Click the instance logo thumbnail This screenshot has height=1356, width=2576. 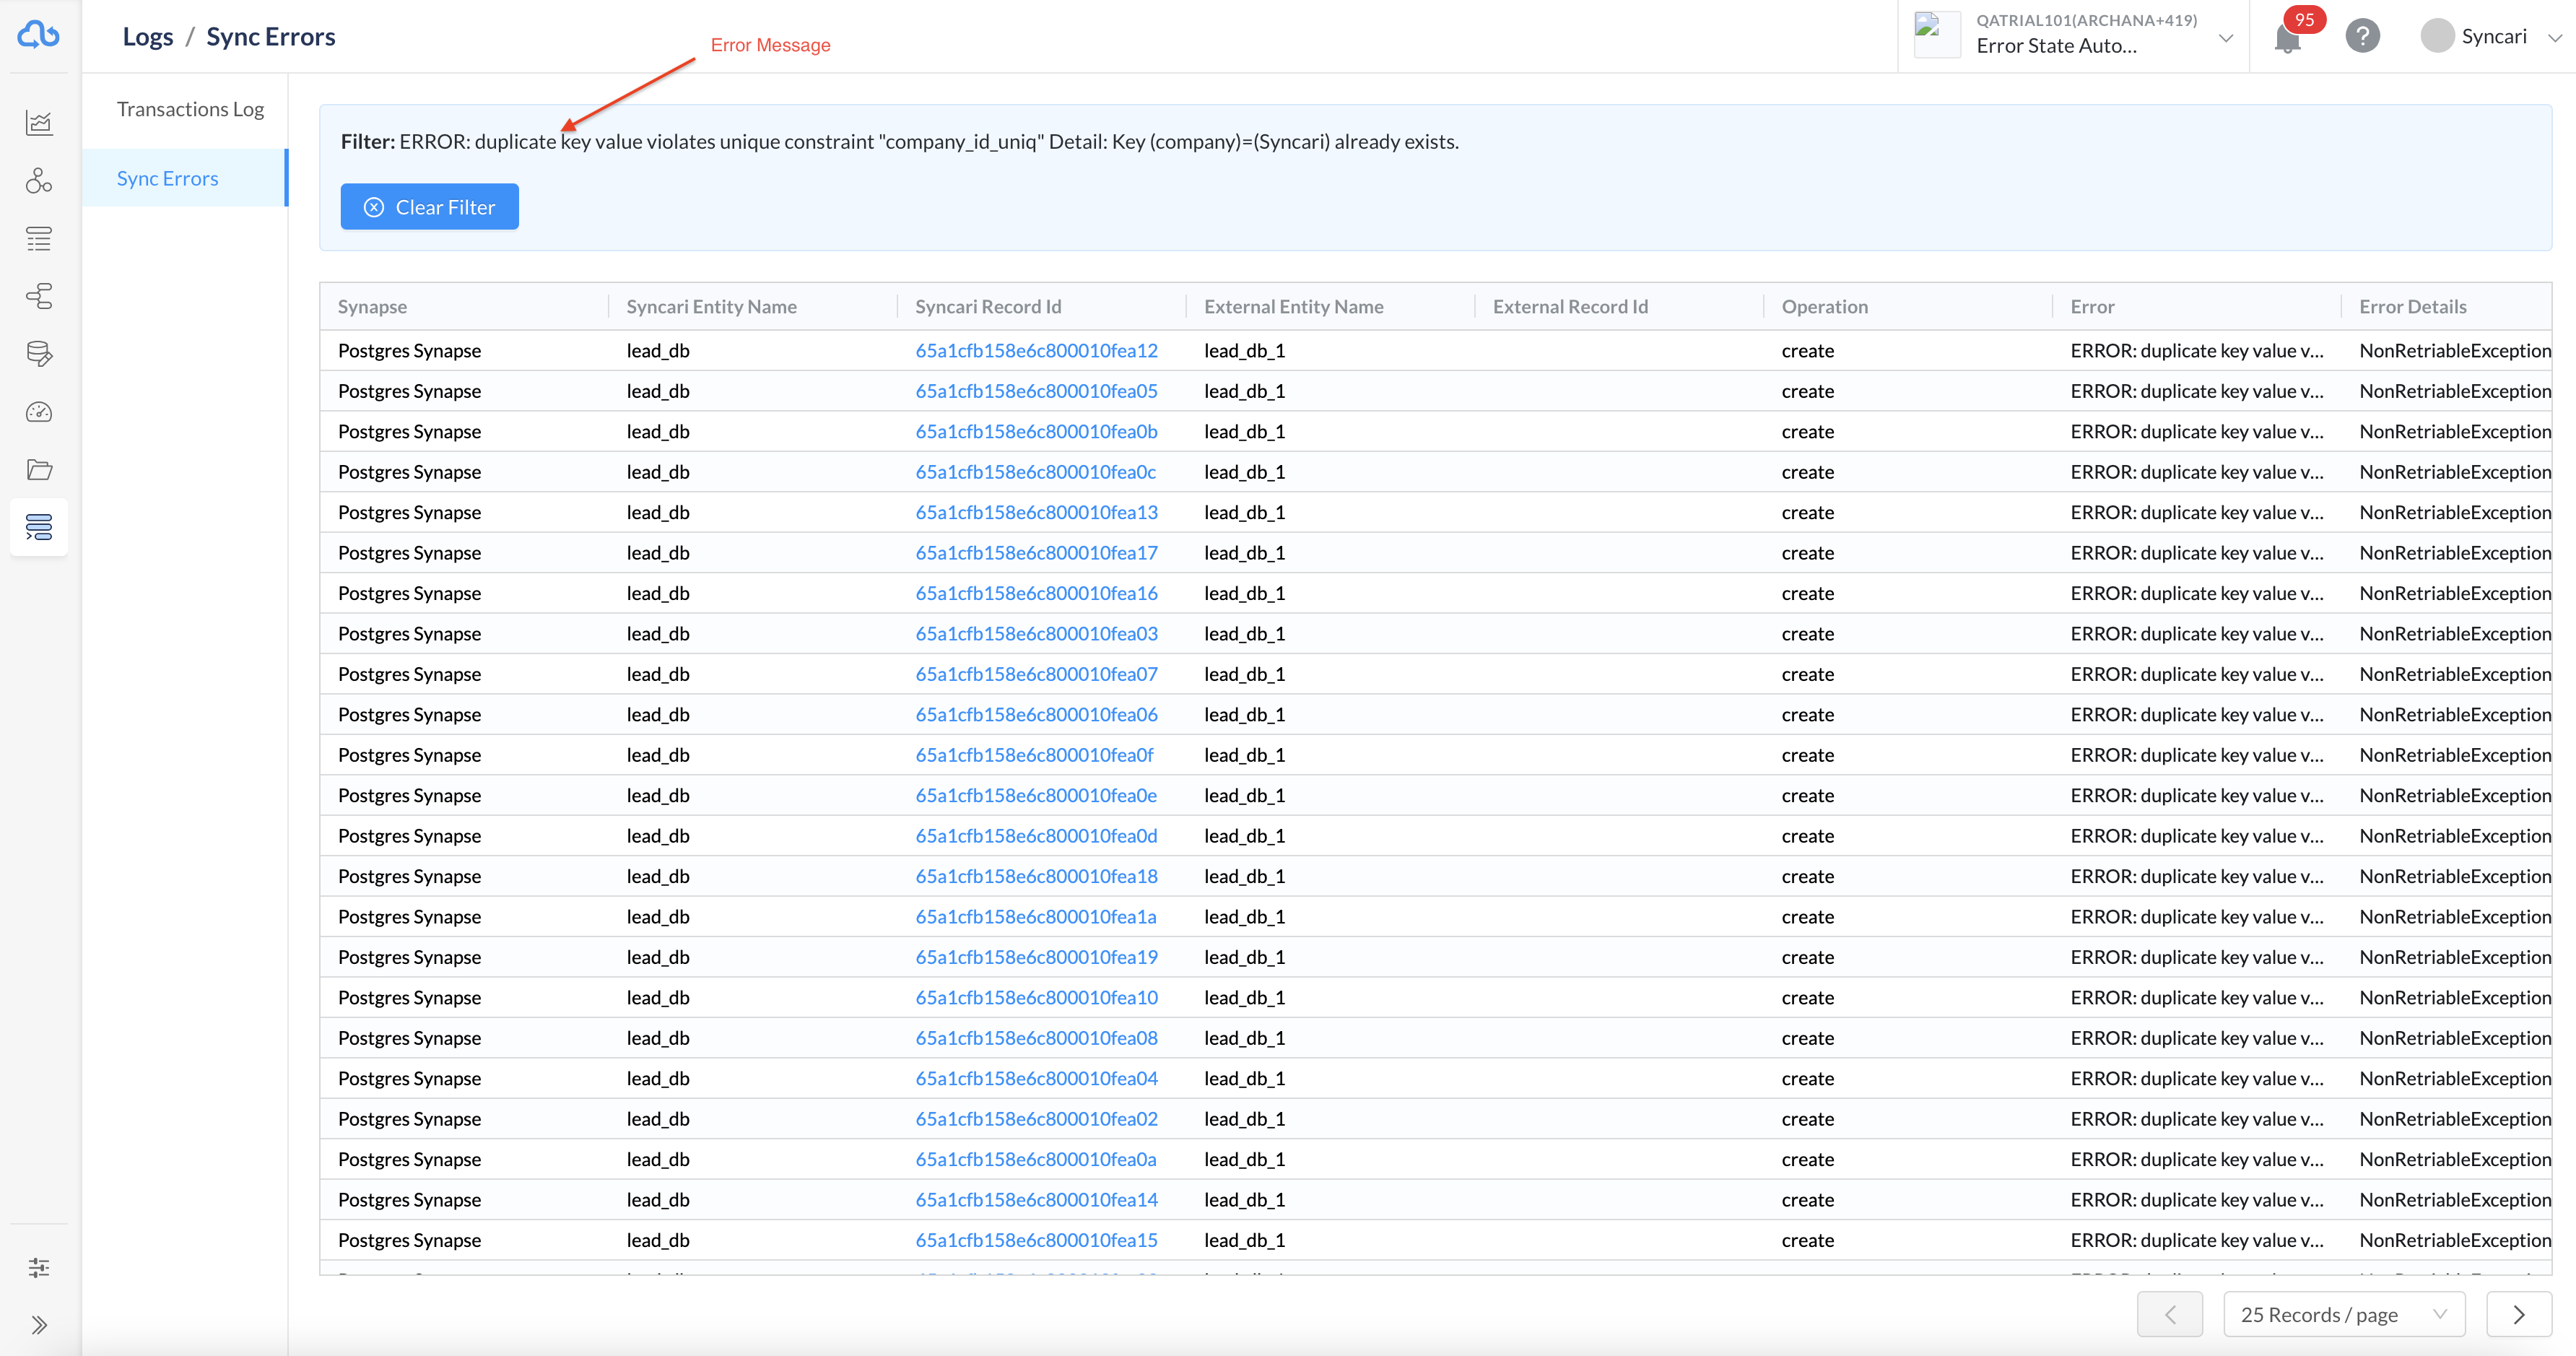point(1936,34)
